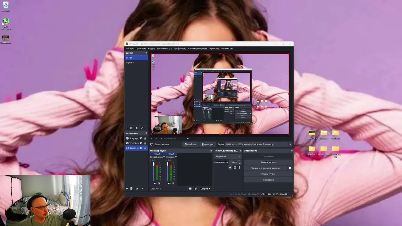The image size is (402, 226).
Task: Open source Свойства button
Action: (x=190, y=144)
